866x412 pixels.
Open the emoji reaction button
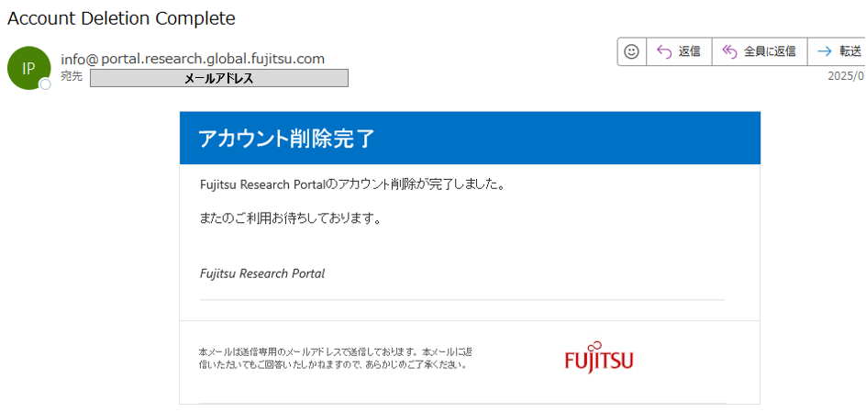pyautogui.click(x=631, y=52)
